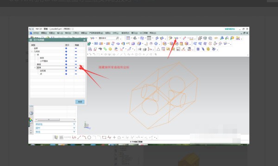The height and width of the screenshot is (166, 278).
Task: Hide the Datum row using its minus
Action: click(76, 67)
